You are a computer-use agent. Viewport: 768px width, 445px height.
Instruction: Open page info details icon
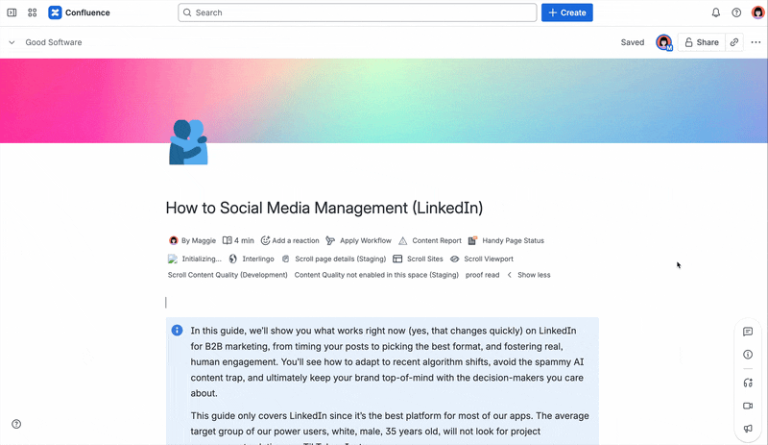pos(748,355)
